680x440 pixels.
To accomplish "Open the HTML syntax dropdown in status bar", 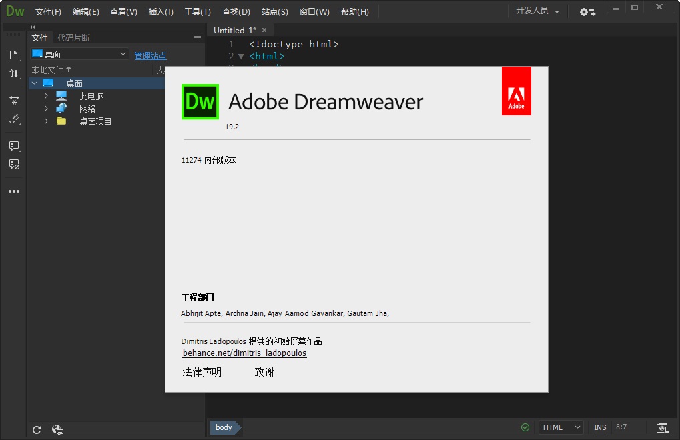I will (561, 427).
